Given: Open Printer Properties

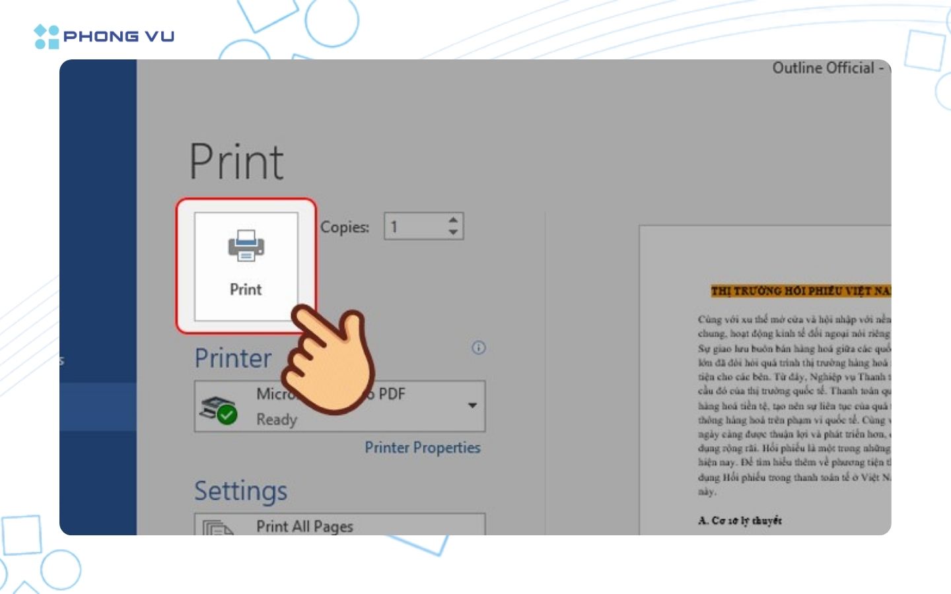Looking at the screenshot, I should [423, 447].
